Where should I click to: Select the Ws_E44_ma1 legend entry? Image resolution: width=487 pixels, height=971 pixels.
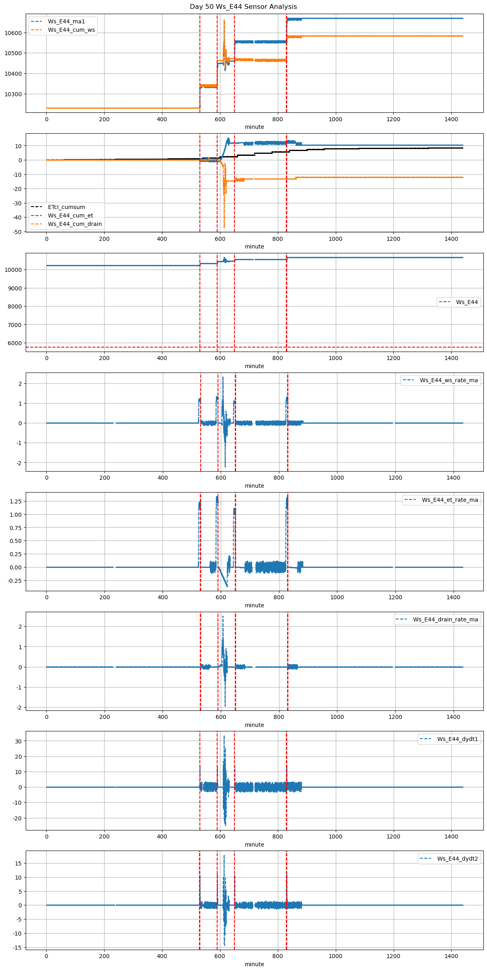(66, 21)
